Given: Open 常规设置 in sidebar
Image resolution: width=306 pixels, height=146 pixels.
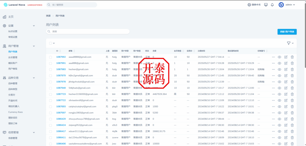Looking at the screenshot, I should pyautogui.click(x=13, y=37).
